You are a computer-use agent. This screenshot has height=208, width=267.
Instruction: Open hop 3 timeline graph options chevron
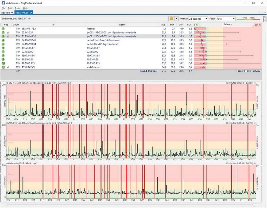255,123
